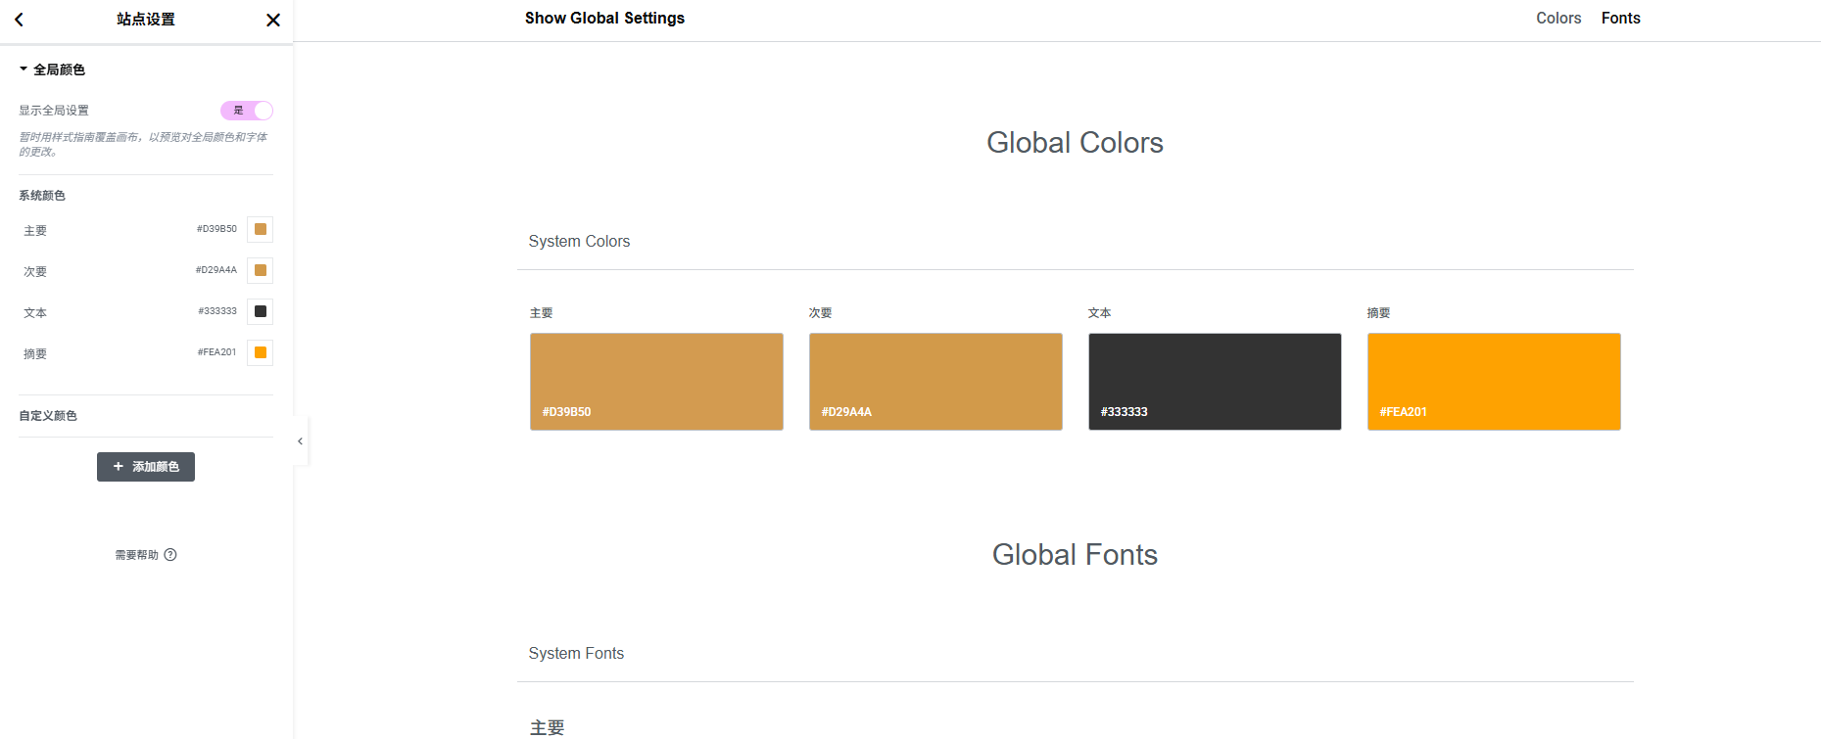
Task: Click the 自定义颜色 section label
Action: click(48, 416)
